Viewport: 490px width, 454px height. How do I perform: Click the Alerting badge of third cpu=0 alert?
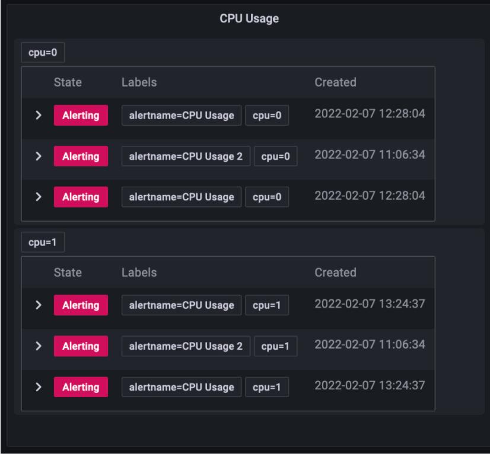coord(81,197)
